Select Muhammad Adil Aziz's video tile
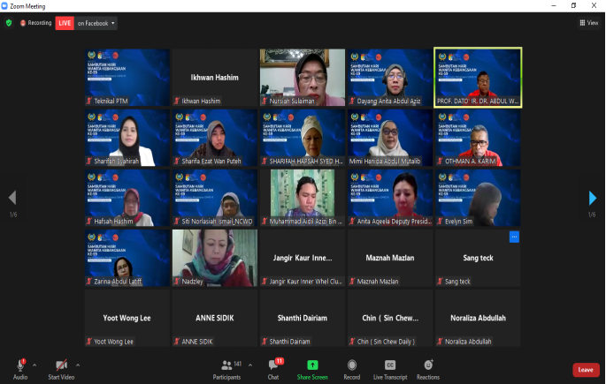The height and width of the screenshot is (384, 606). click(303, 198)
